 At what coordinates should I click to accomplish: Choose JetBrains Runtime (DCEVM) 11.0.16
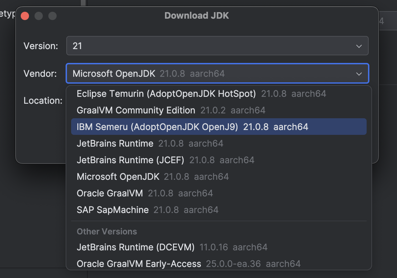click(x=219, y=247)
